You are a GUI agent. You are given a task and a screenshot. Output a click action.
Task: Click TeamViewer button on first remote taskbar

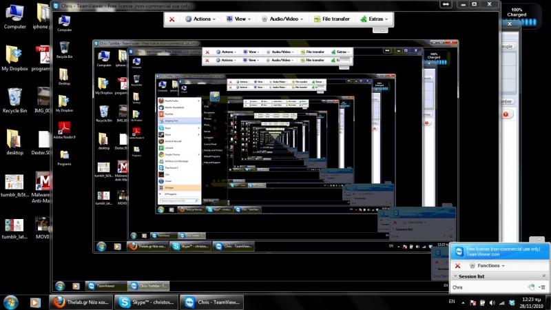pos(105,286)
